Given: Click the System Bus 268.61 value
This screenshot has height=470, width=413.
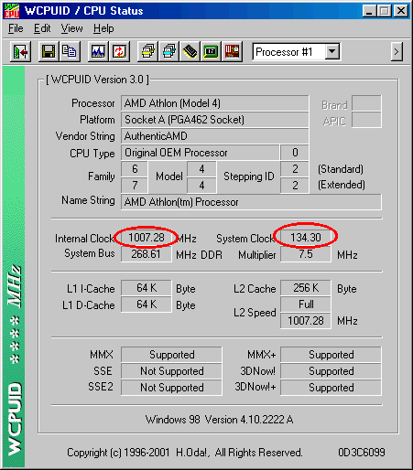Looking at the screenshot, I should pos(147,254).
